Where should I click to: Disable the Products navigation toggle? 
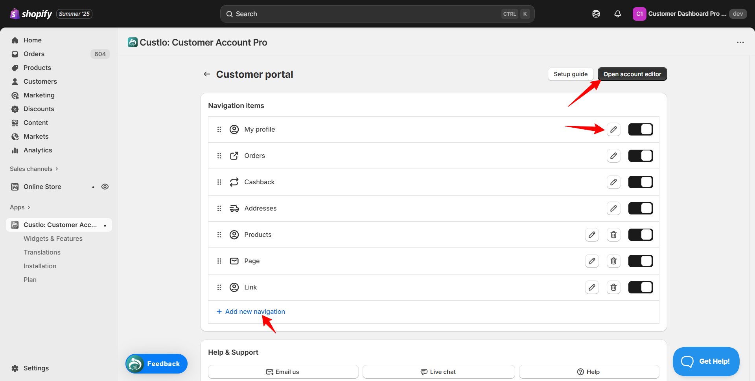click(641, 234)
